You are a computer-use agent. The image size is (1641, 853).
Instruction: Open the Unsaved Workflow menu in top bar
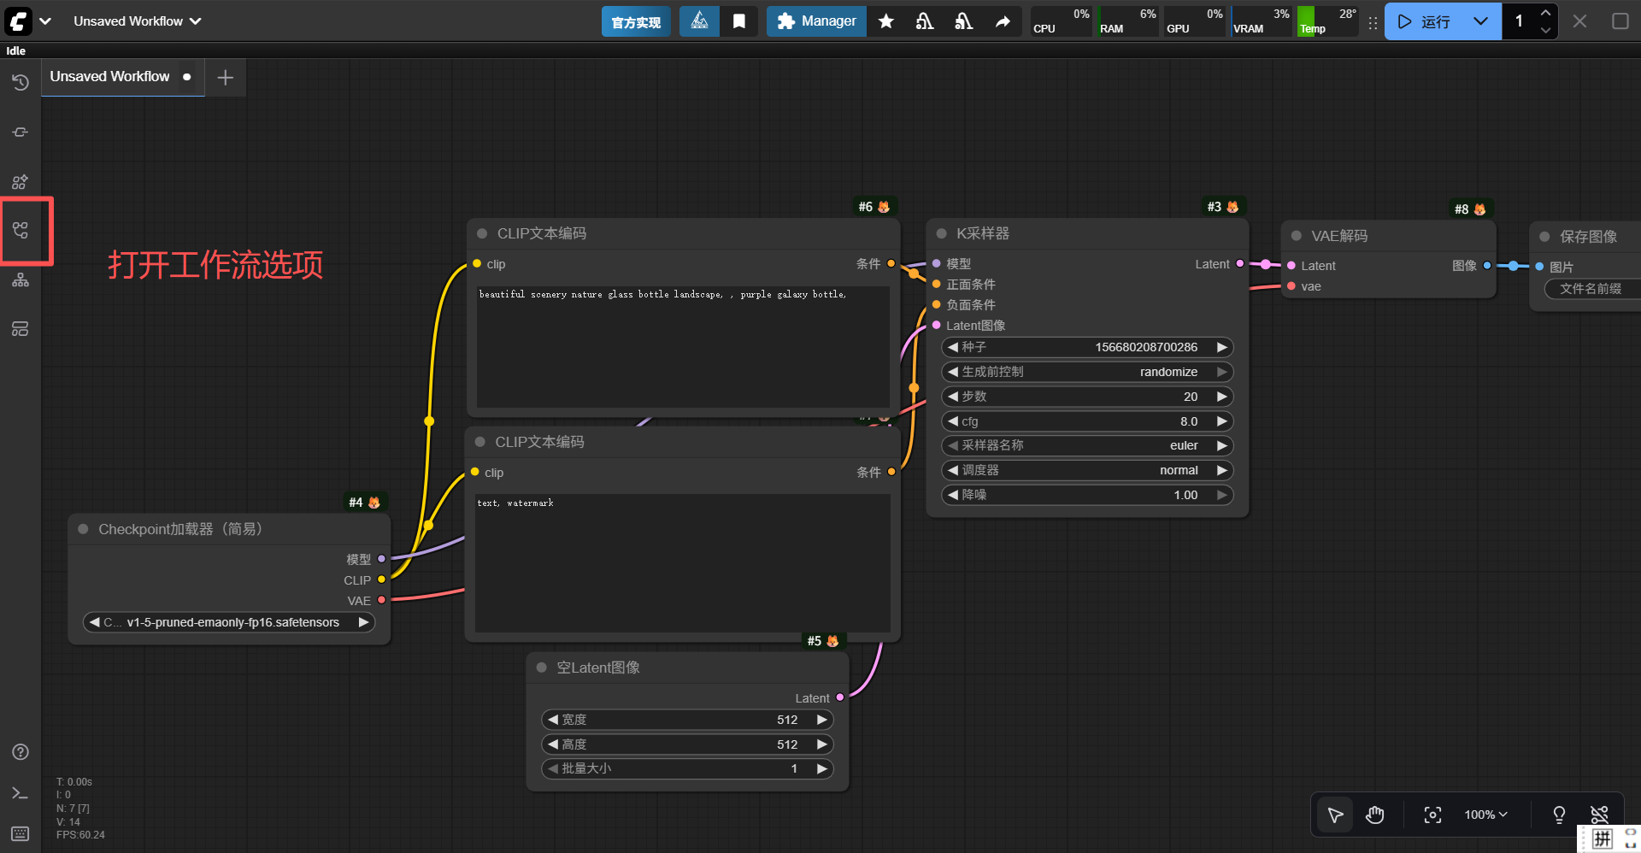coord(137,21)
